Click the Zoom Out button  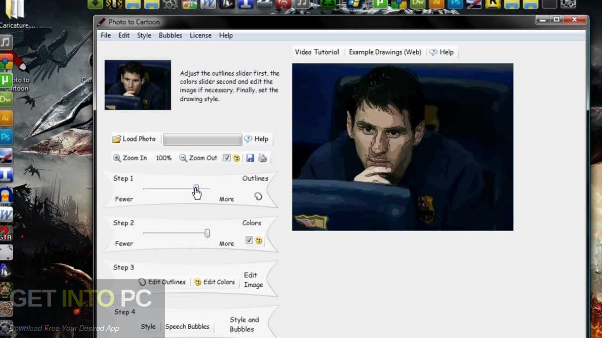(x=198, y=158)
